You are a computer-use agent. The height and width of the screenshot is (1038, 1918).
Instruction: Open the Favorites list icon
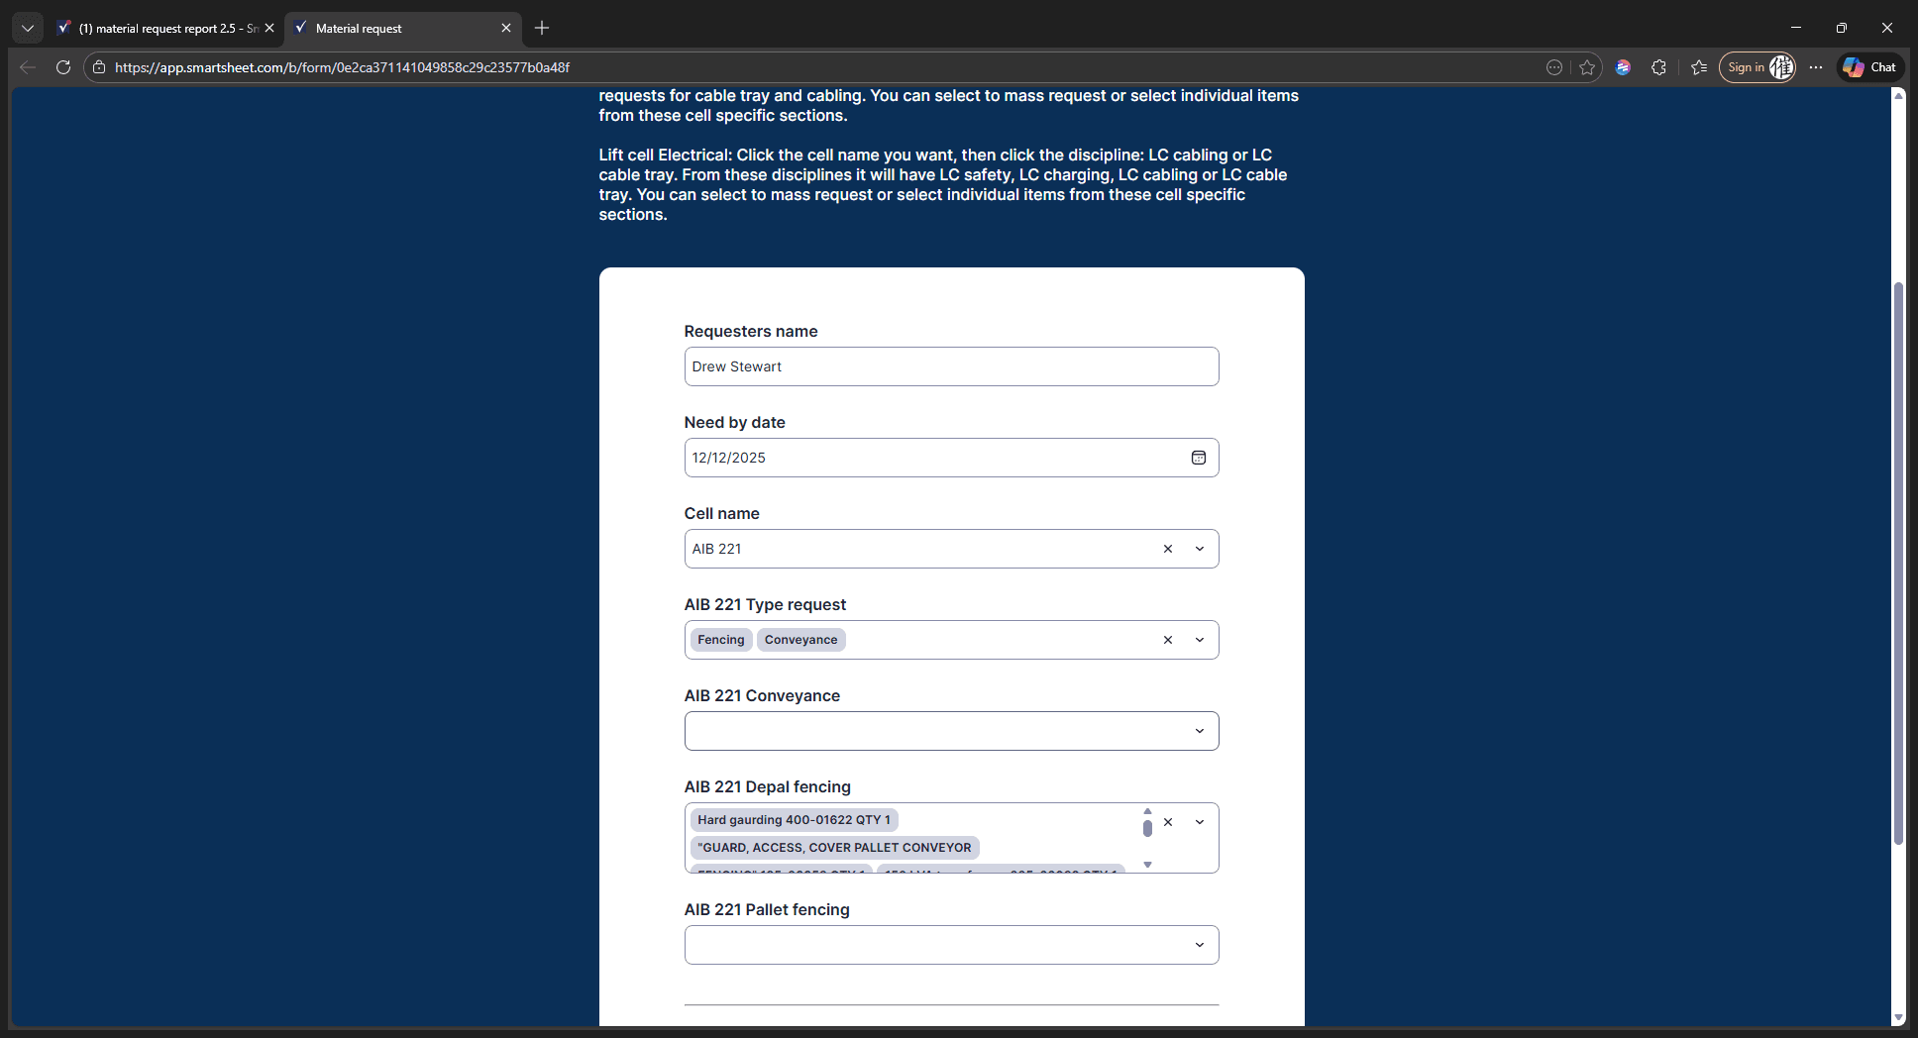1699,67
